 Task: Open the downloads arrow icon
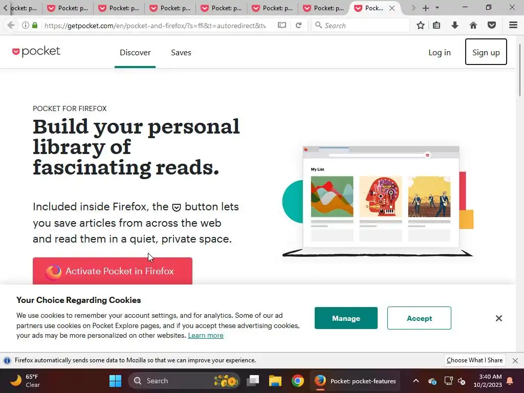(455, 26)
